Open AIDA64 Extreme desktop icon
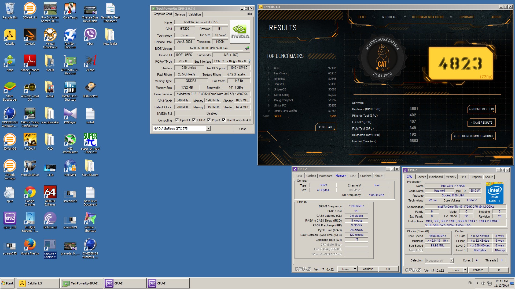The width and height of the screenshot is (515, 289). pos(50,196)
